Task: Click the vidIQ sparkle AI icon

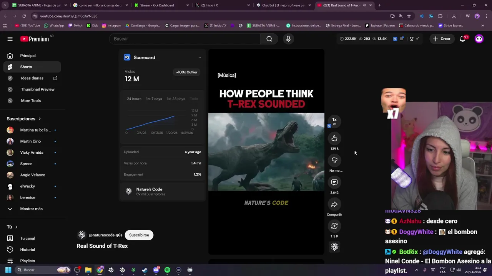Action: (x=417, y=39)
